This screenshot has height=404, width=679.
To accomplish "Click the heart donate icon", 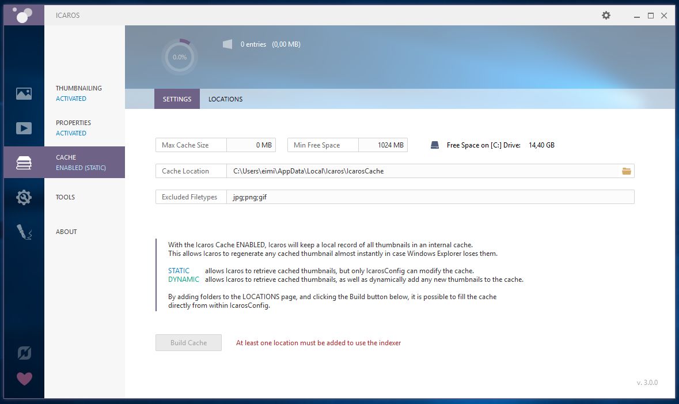I will click(24, 379).
